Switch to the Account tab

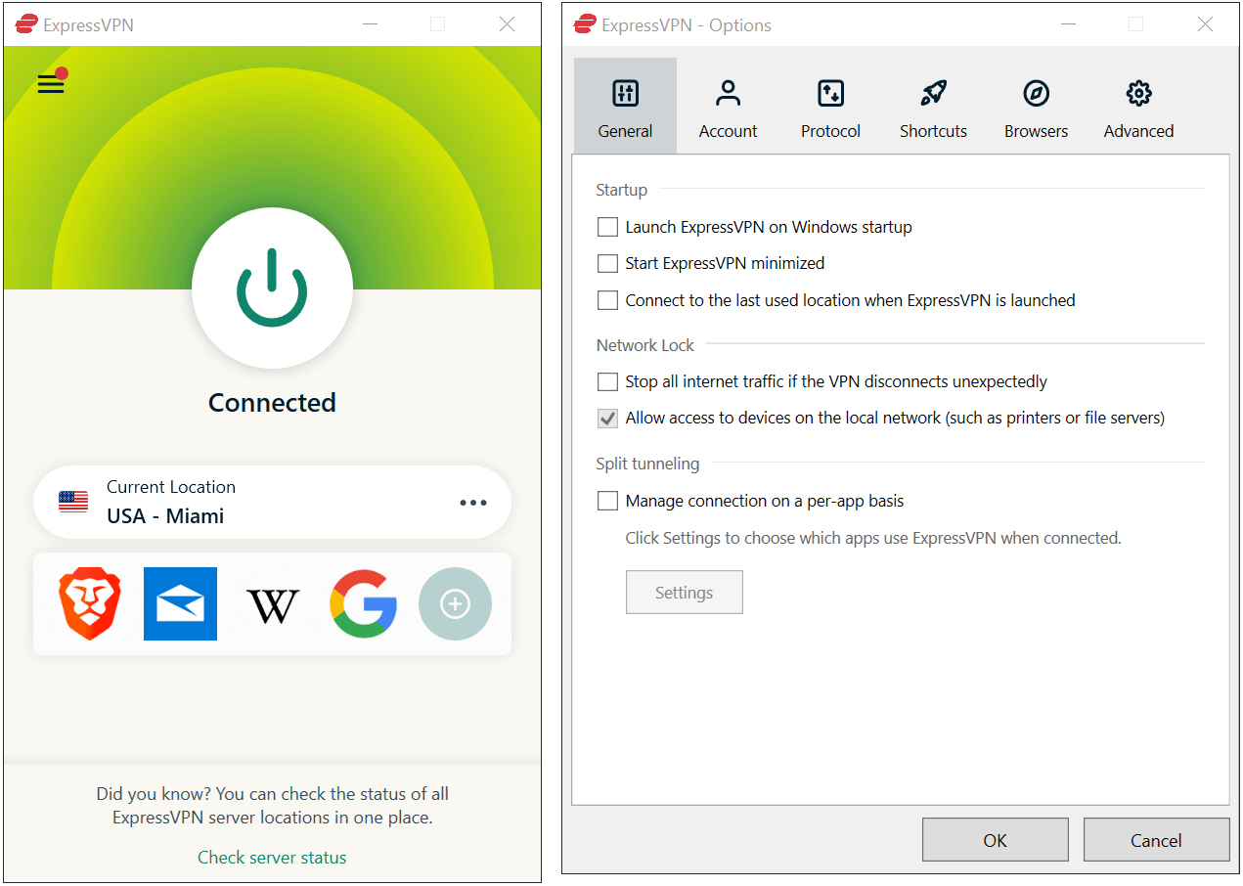point(728,106)
